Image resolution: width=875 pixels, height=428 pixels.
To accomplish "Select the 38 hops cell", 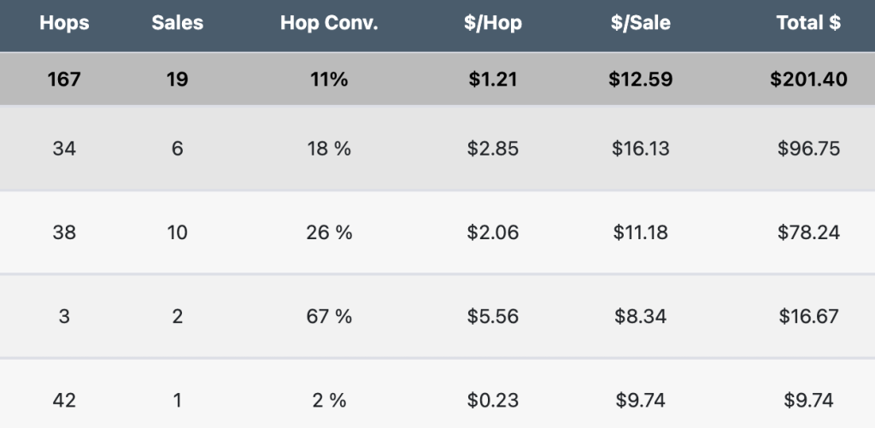I will point(64,232).
